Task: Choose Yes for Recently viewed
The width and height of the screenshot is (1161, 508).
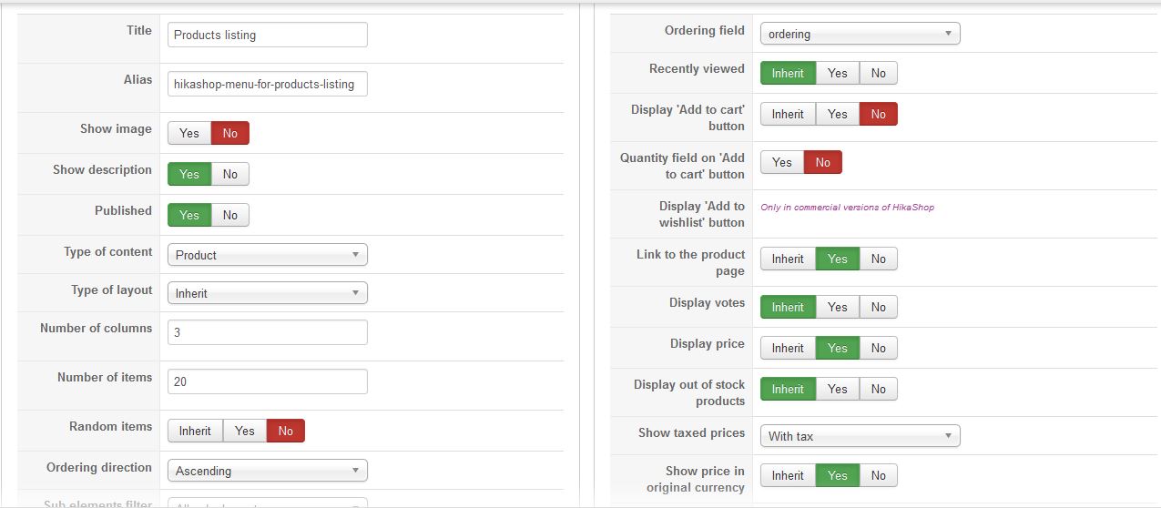Action: point(837,73)
